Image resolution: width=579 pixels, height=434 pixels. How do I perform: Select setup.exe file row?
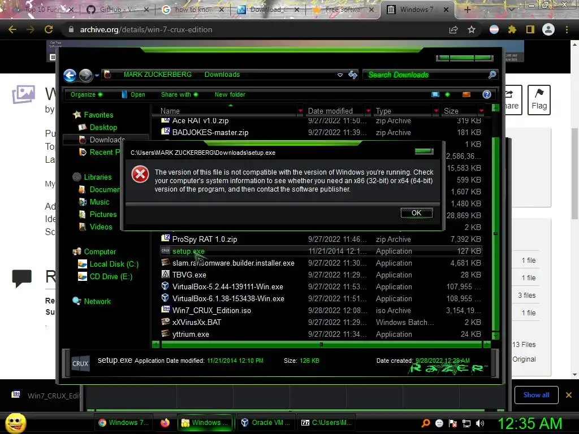[x=321, y=251]
